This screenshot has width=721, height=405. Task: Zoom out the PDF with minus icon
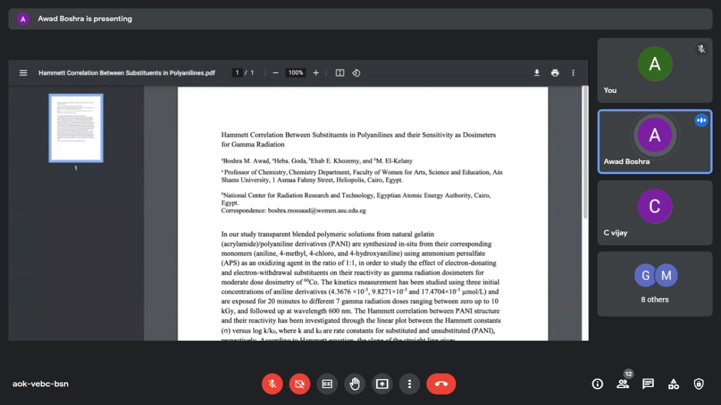click(275, 73)
